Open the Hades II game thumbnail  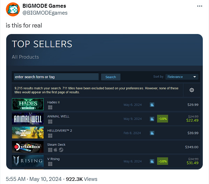pos(28,104)
